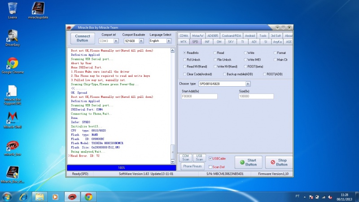Viewport: 359px width, 202px height.
Task: Click the "S/N: MBCM130823NB54D1" status text
Action: pos(225,174)
